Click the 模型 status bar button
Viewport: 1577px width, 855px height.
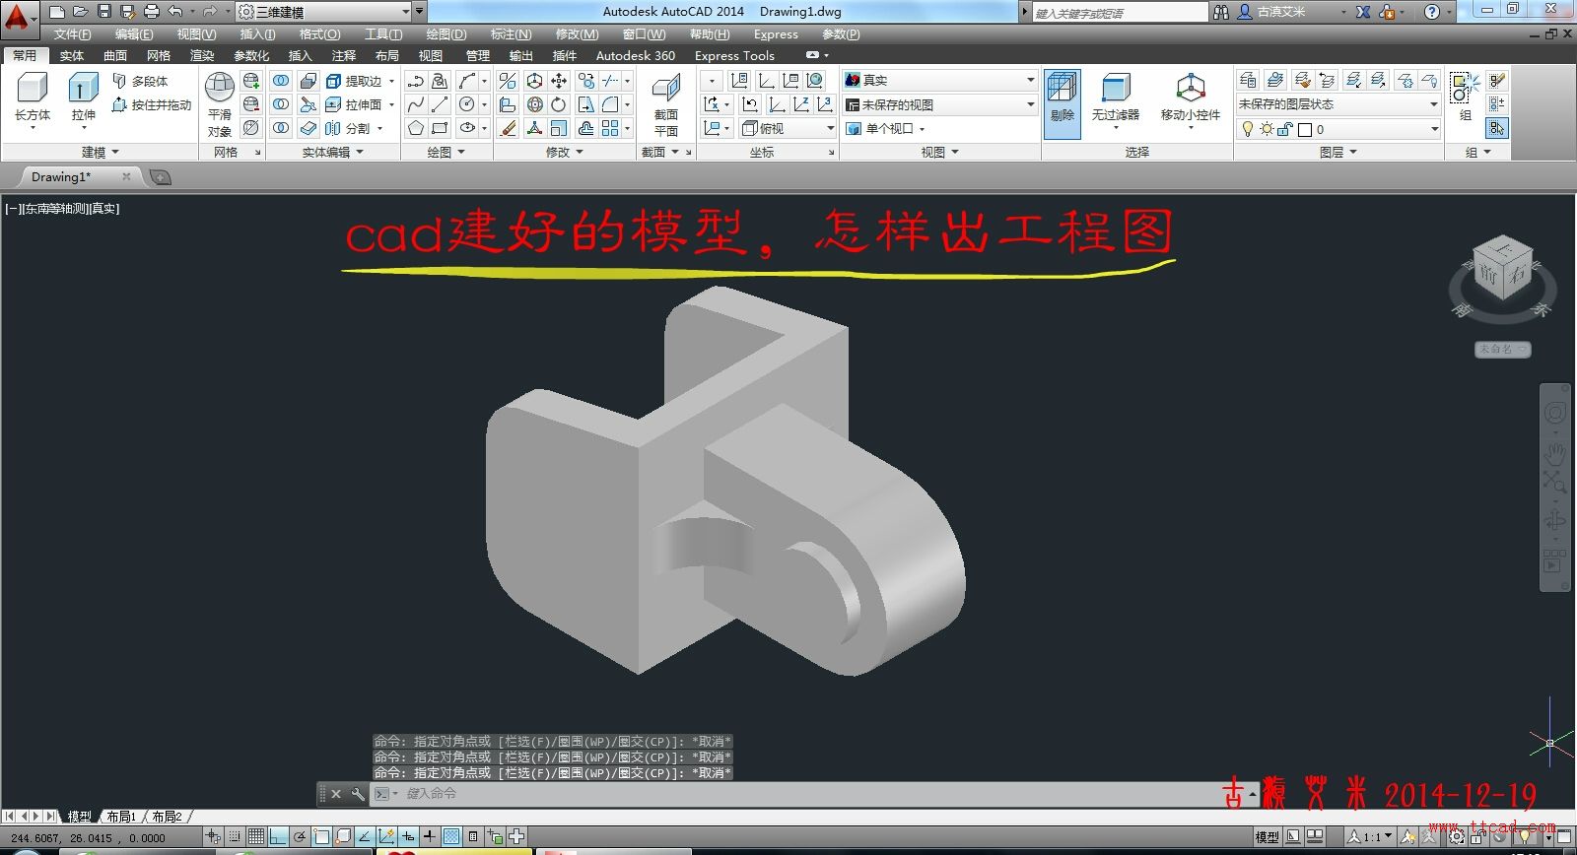click(1268, 837)
